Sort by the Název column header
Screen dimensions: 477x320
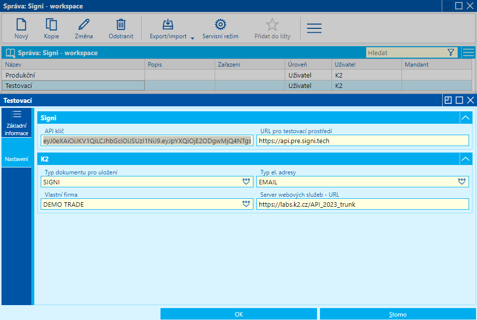coord(73,64)
